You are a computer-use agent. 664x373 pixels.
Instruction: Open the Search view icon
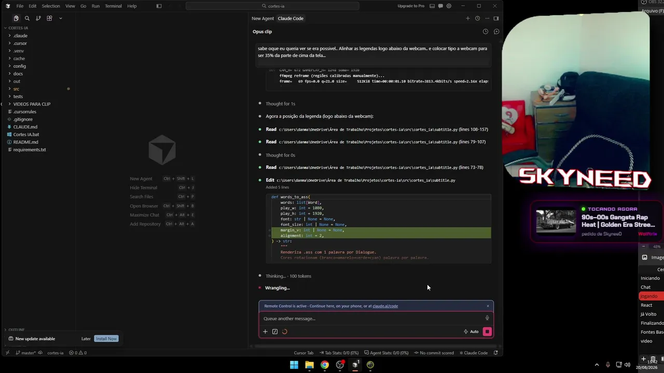27,18
